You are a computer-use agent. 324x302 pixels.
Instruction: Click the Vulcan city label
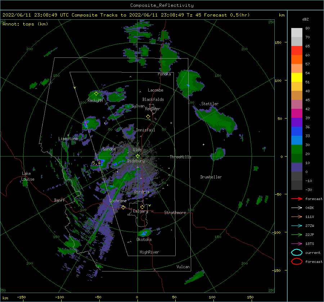pyautogui.click(x=183, y=267)
